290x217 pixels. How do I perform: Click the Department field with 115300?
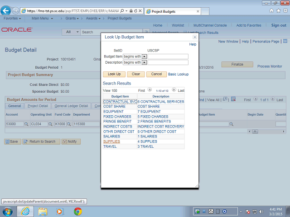click(87, 124)
